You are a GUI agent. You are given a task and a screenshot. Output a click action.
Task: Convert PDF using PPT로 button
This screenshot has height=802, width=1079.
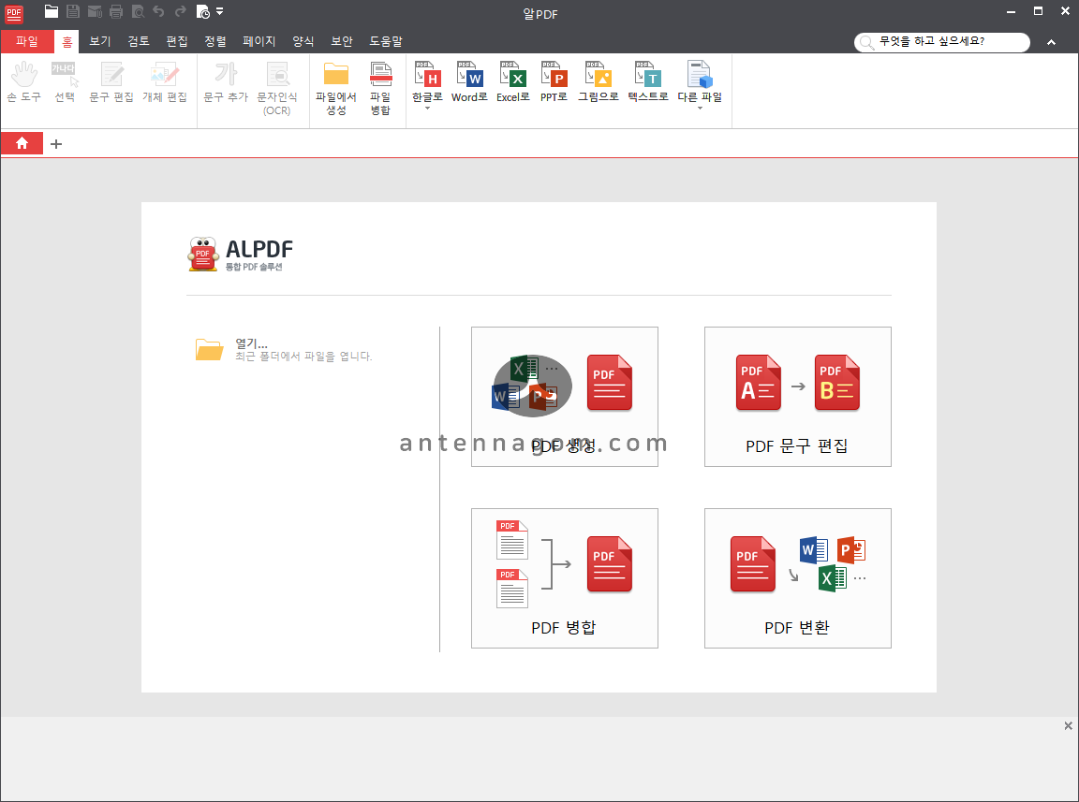[x=554, y=81]
